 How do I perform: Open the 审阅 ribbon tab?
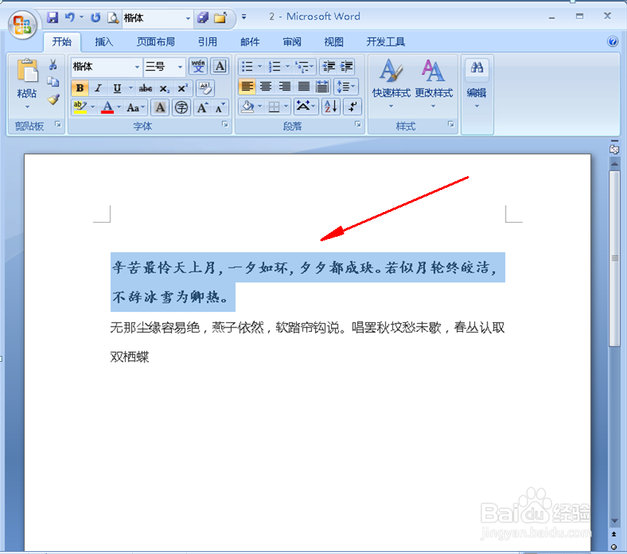[x=292, y=42]
